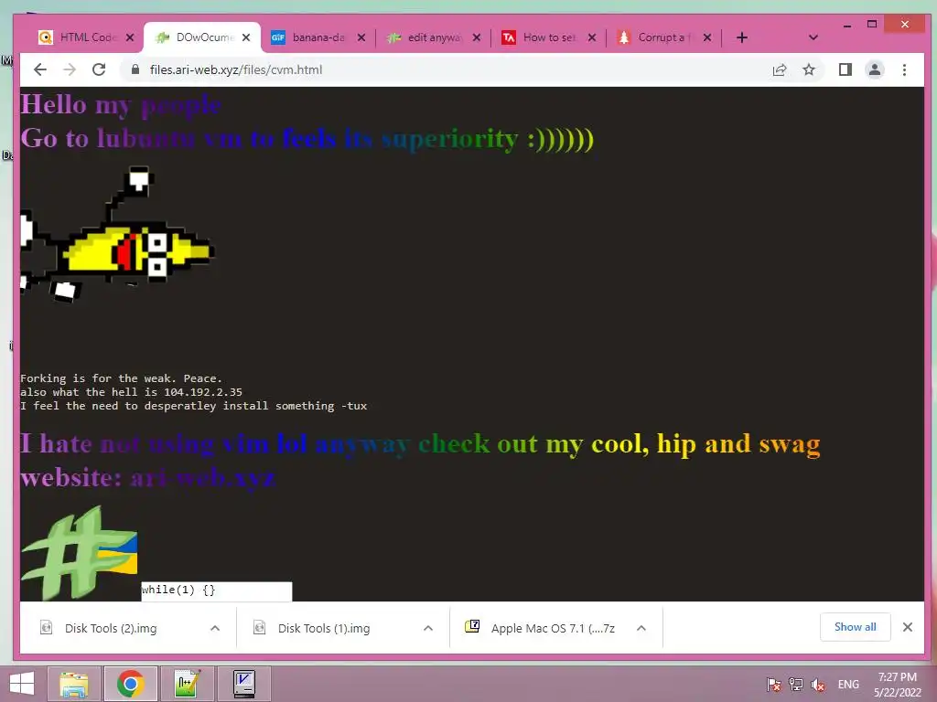Expand options for Disk Tools (1).img
Screen dimensions: 937x702
pyautogui.click(x=428, y=628)
